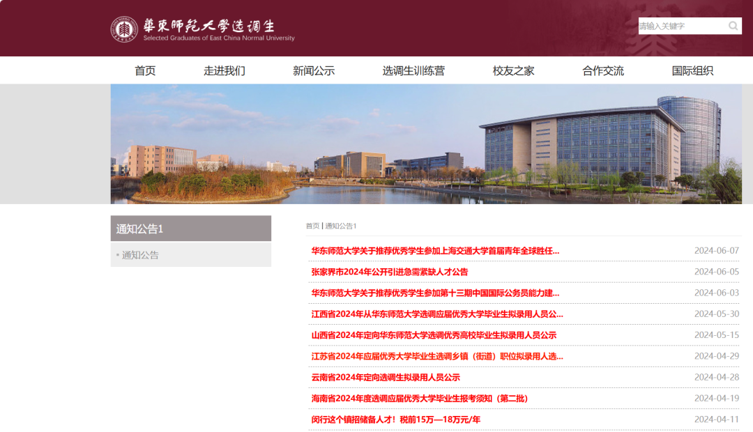753x432 pixels.
Task: Open the 闵行这个镇招储备人才 article
Action: point(395,419)
